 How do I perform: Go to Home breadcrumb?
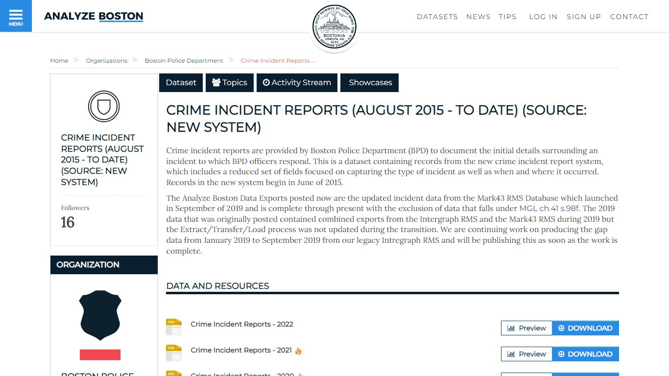click(x=59, y=61)
